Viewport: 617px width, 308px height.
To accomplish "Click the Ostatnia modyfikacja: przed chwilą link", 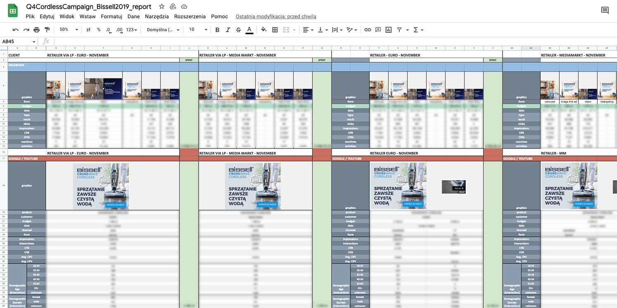I will tap(275, 16).
